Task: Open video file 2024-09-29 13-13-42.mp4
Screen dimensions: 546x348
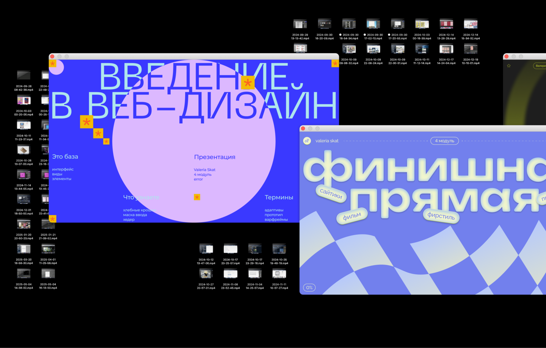Action: click(300, 30)
